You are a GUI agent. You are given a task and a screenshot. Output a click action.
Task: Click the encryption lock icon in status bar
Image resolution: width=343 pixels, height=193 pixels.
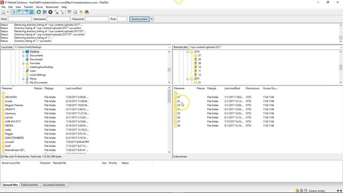(297, 191)
